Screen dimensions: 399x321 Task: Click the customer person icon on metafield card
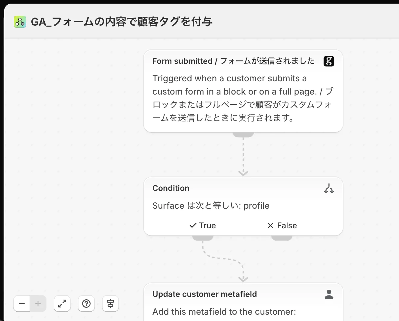(x=329, y=294)
